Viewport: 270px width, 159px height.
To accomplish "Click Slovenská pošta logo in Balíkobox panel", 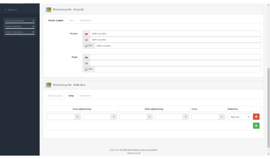I will tap(49, 85).
